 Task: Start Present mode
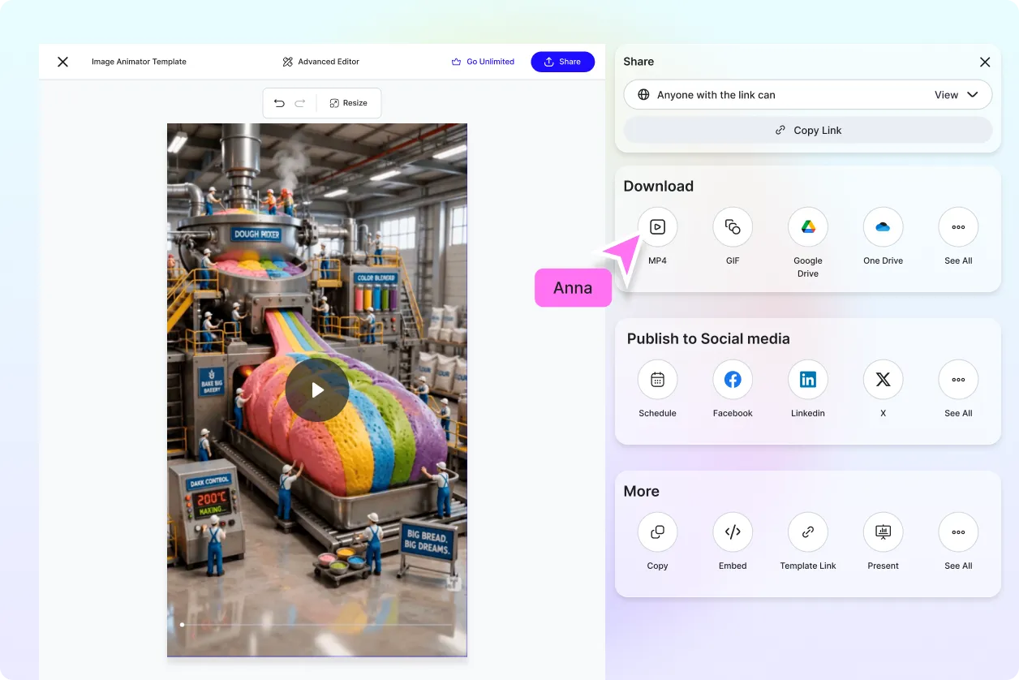(883, 532)
